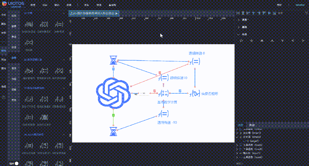Expand the 基础 property group

pyautogui.click(x=239, y=27)
